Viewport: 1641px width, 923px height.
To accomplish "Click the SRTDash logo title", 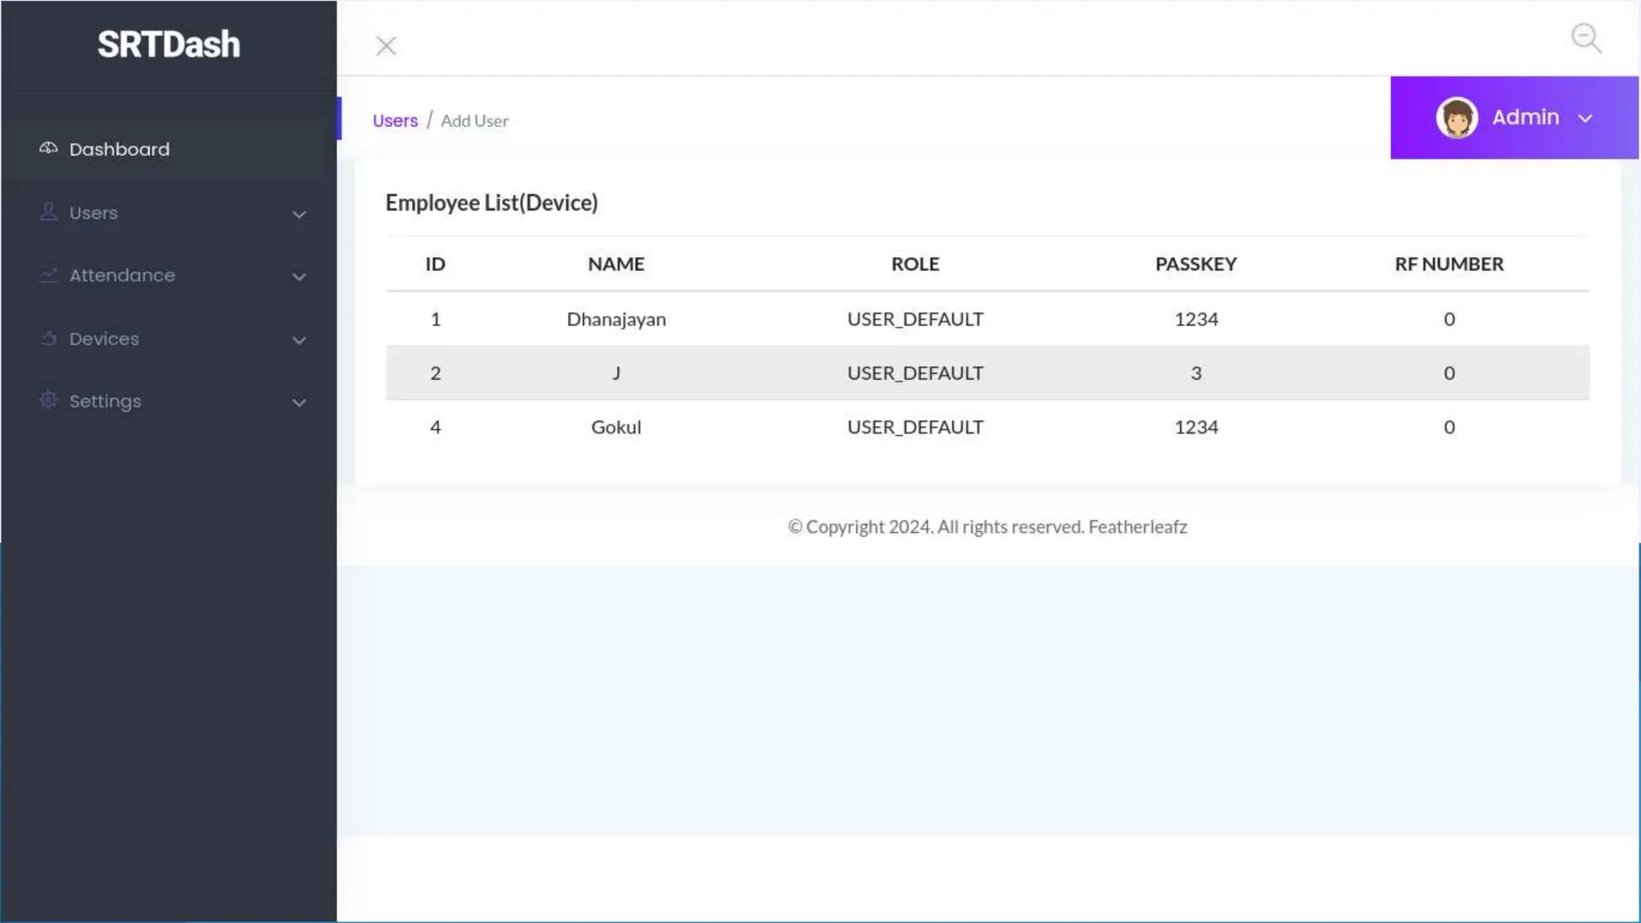I will coord(168,45).
